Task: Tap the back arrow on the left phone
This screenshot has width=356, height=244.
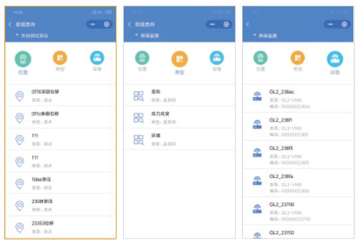Action: pos(10,24)
